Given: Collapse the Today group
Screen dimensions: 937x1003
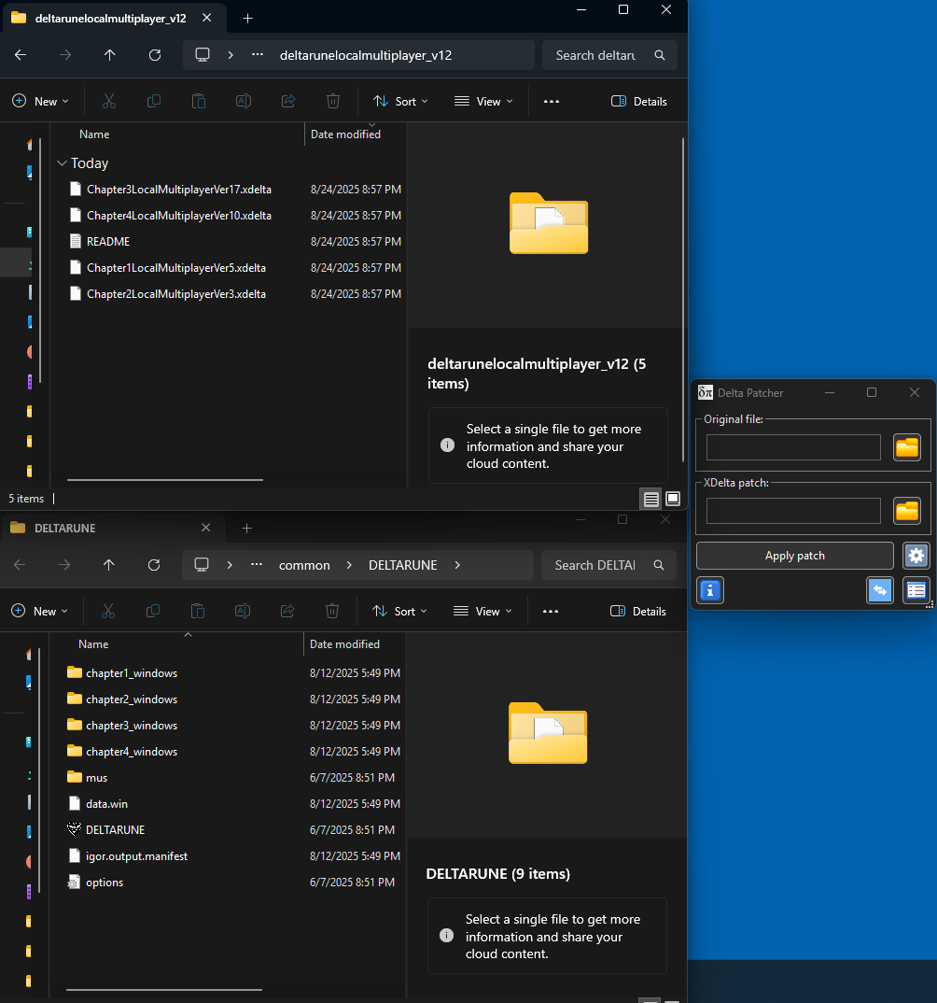Looking at the screenshot, I should pos(62,163).
